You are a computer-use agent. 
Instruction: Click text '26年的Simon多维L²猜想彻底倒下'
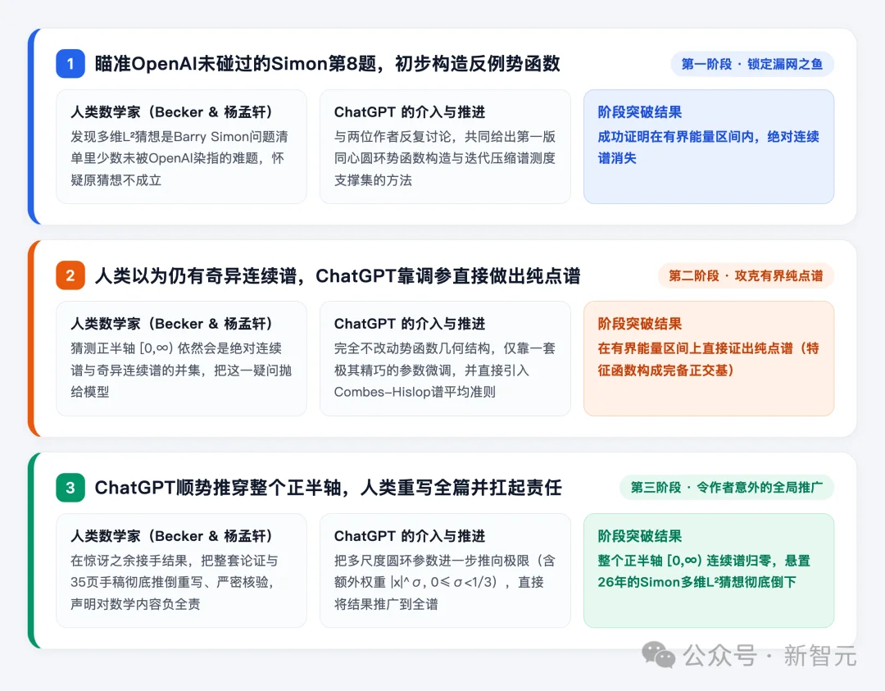(x=697, y=582)
